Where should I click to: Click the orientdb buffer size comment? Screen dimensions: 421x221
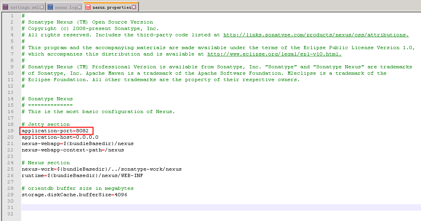pos(78,189)
